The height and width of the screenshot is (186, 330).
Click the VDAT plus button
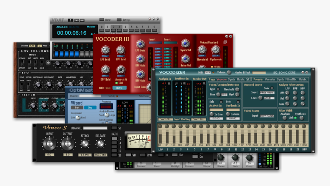(82, 20)
